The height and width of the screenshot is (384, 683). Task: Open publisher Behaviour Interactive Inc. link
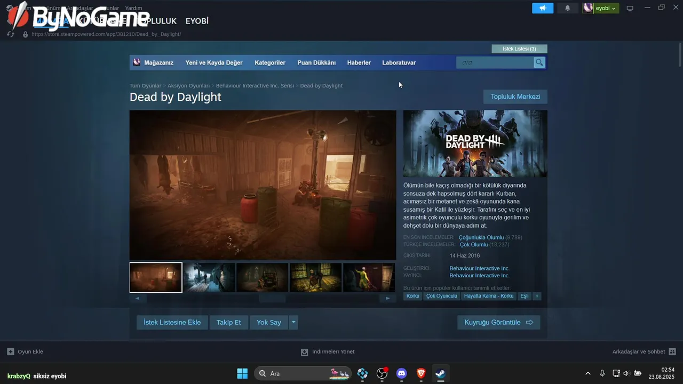[x=479, y=275]
